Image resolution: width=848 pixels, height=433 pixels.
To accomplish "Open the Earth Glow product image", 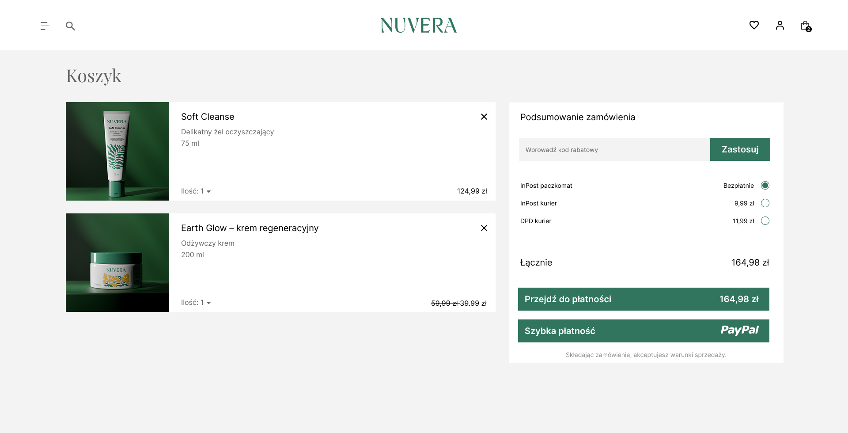I will click(x=117, y=263).
